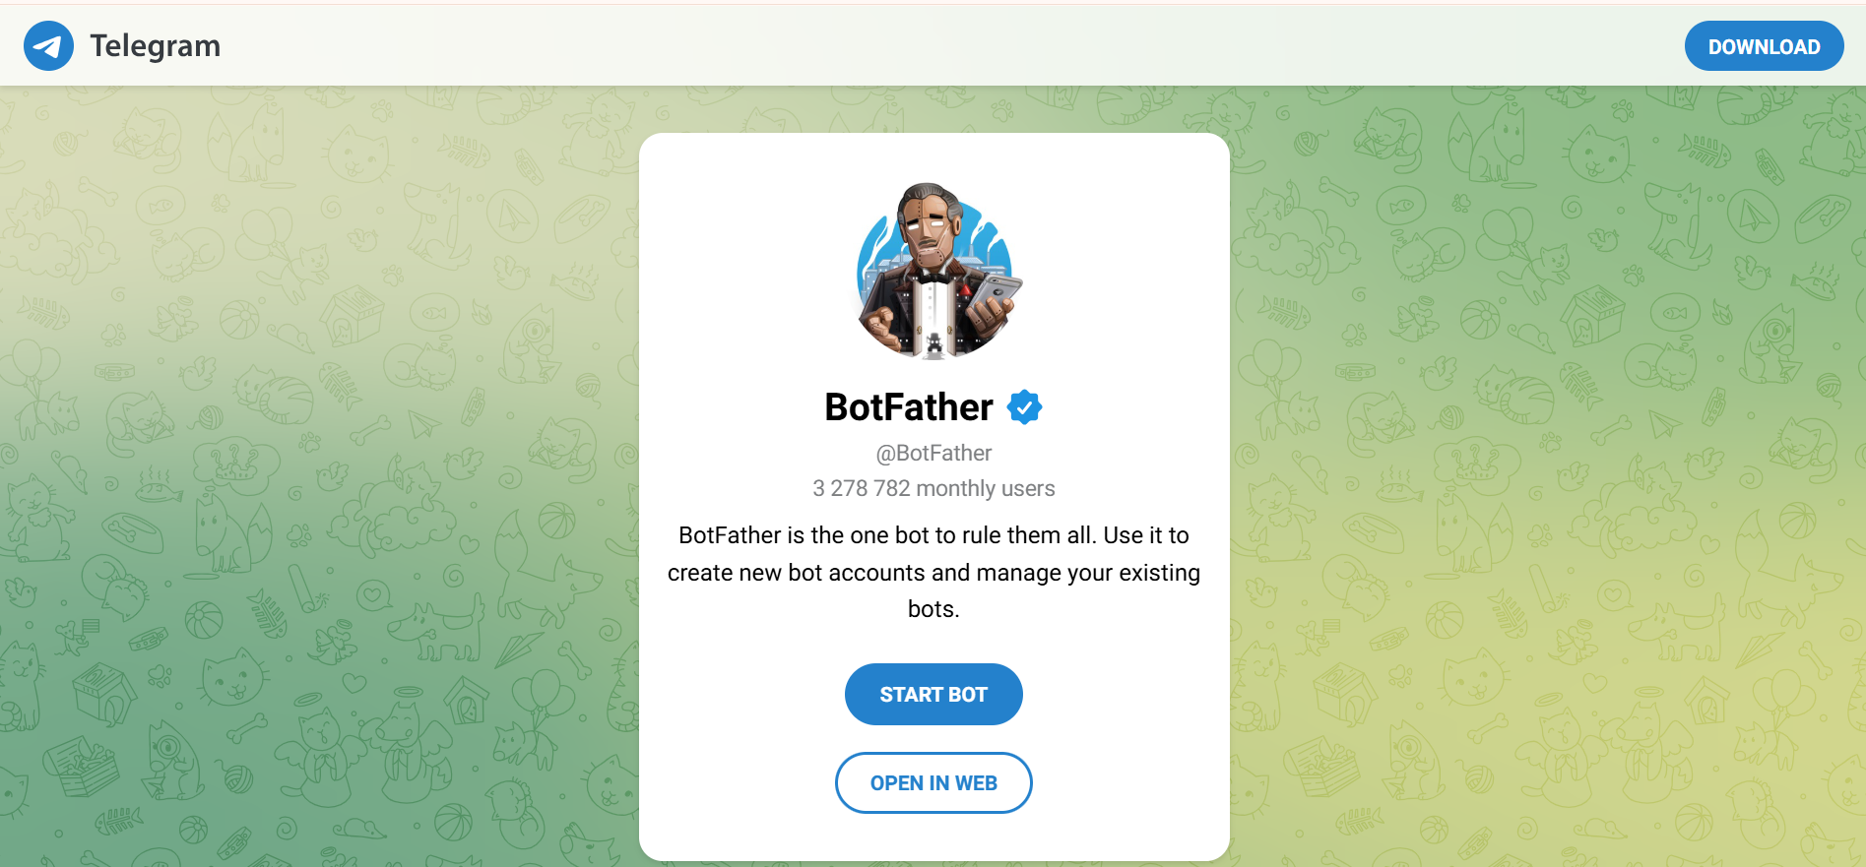Click the blue verified checkmark badge
Viewport: 1866px width, 867px height.
pyautogui.click(x=1024, y=406)
